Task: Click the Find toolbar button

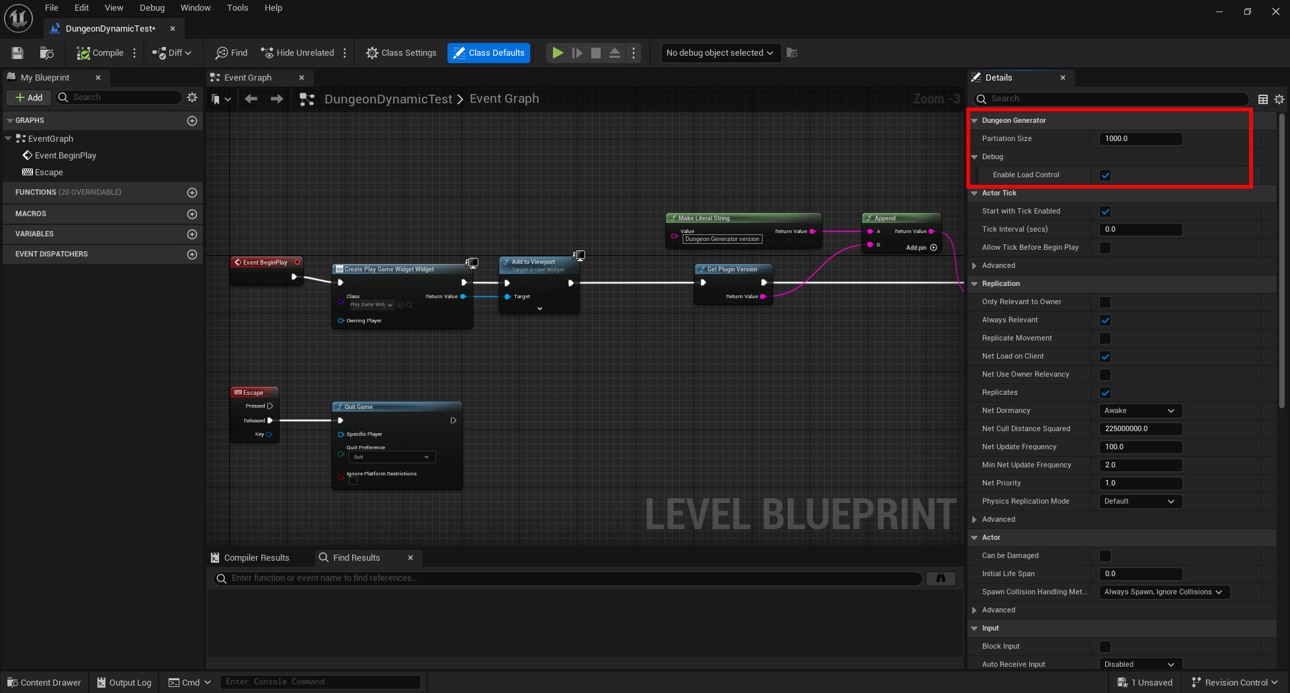Action: 231,53
